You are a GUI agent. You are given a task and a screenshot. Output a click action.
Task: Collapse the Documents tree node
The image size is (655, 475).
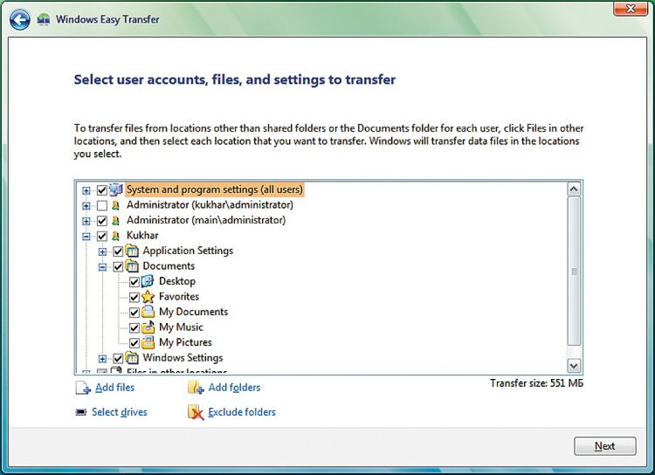tap(102, 266)
